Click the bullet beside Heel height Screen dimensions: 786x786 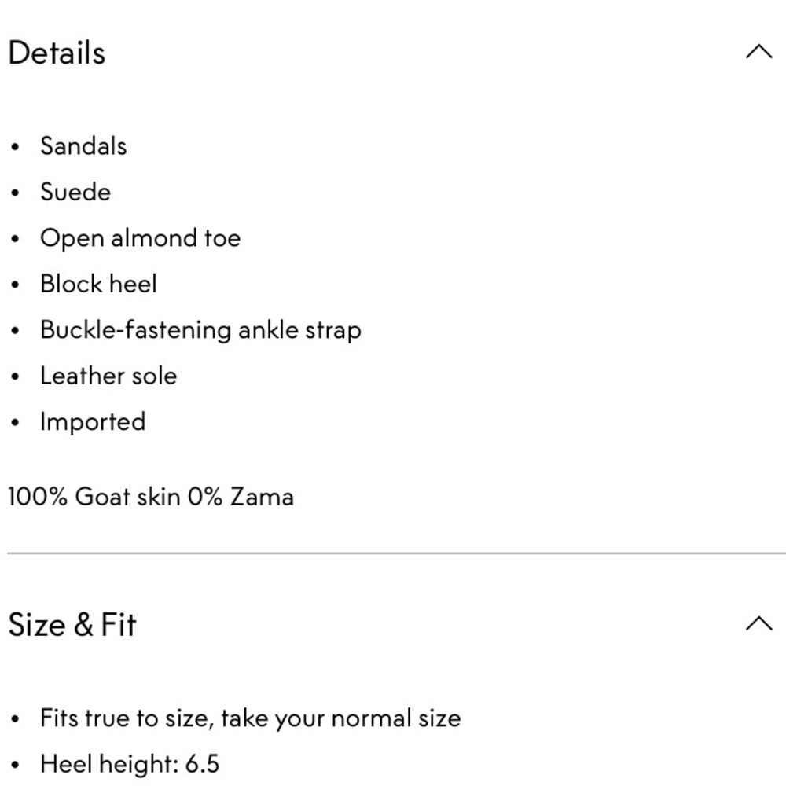[15, 766]
